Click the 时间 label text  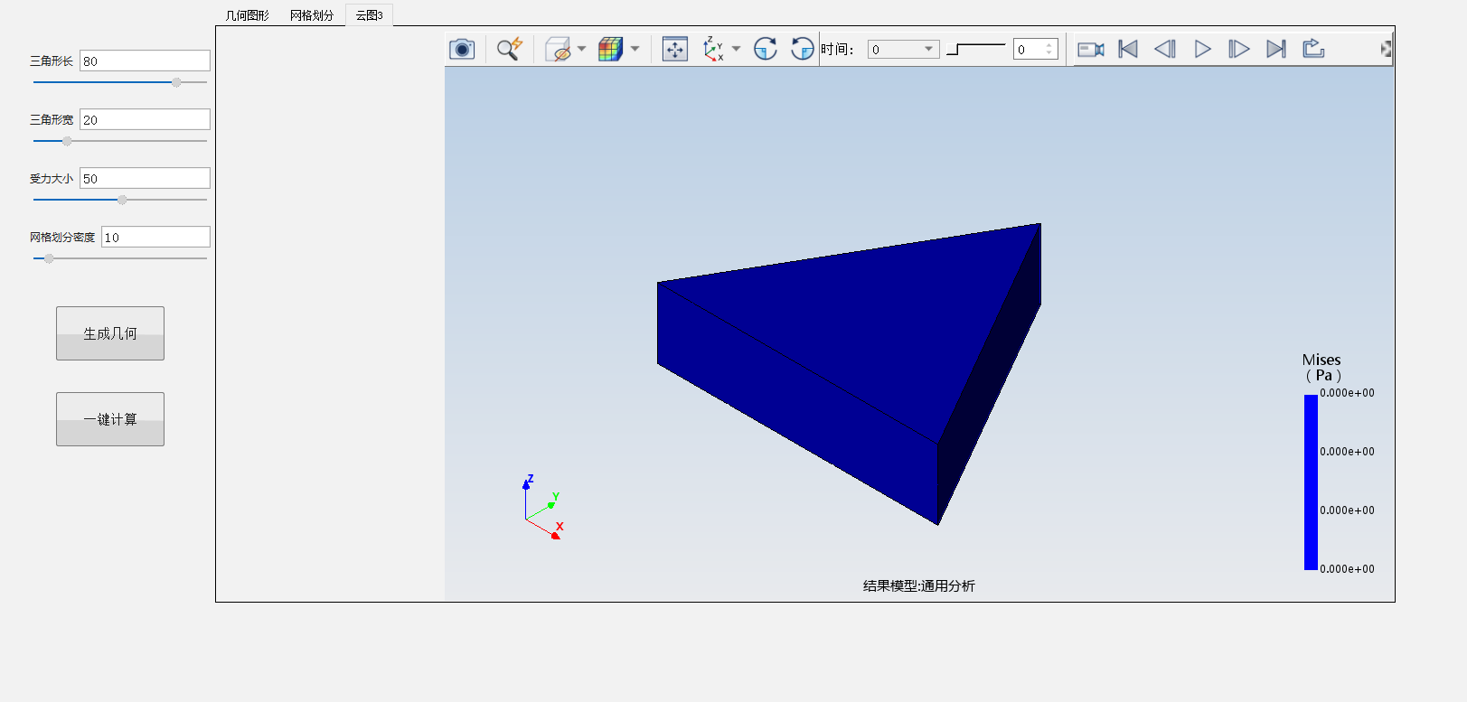[x=837, y=49]
